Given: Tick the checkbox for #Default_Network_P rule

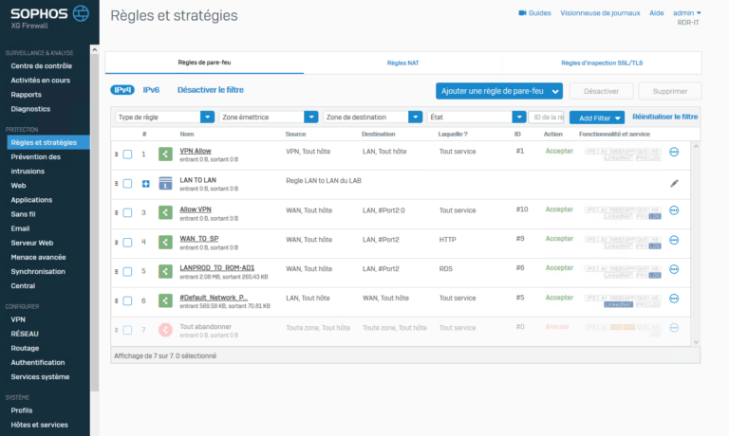Looking at the screenshot, I should click(x=127, y=300).
